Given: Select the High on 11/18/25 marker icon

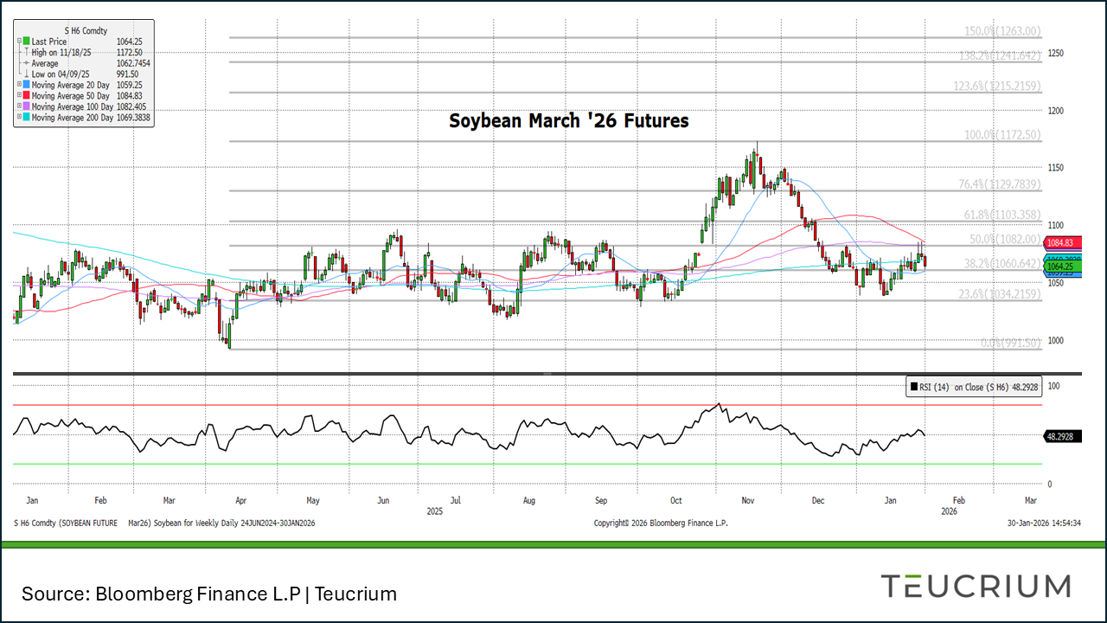Looking at the screenshot, I should [x=26, y=52].
